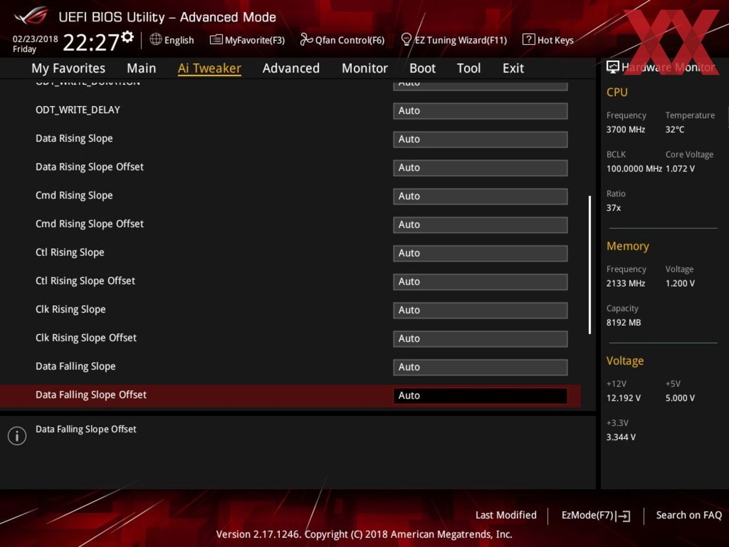
Task: Select the Ctl Rising Slope label
Action: click(70, 252)
